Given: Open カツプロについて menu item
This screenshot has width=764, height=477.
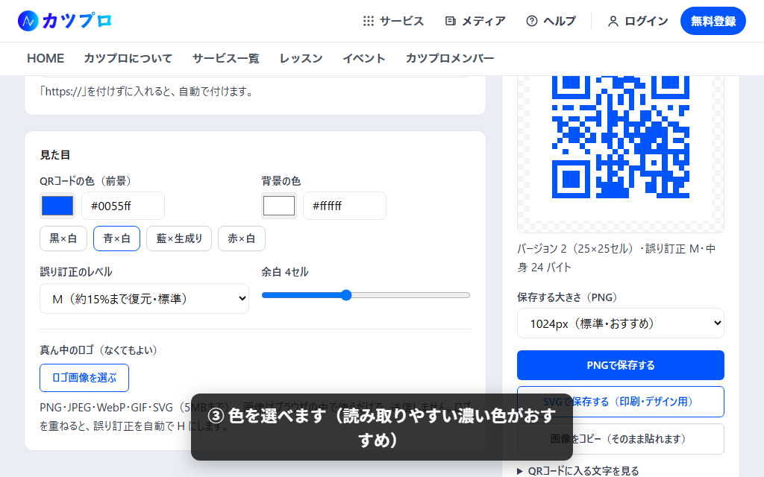Looking at the screenshot, I should point(128,58).
